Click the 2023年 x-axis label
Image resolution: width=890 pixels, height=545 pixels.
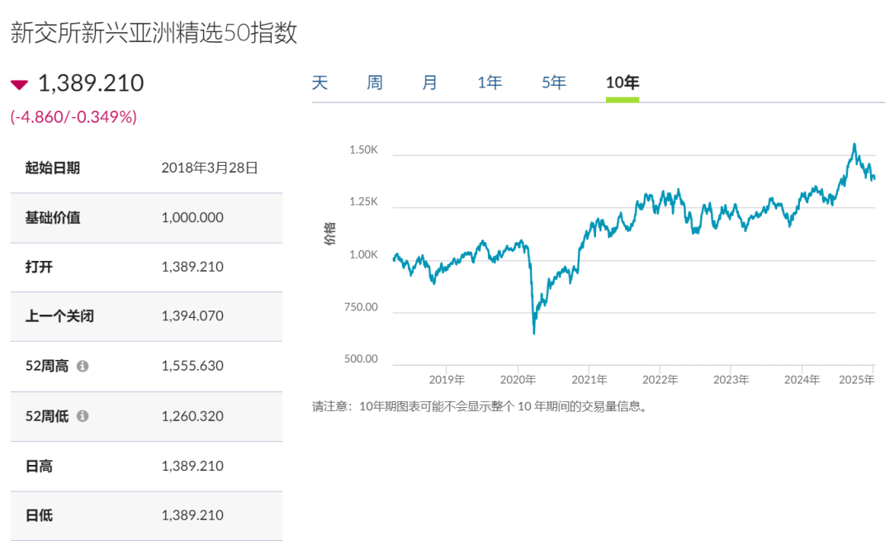point(731,380)
